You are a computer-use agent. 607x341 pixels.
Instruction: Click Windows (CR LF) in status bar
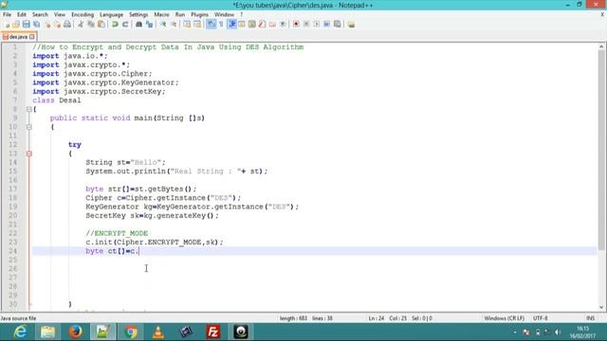tap(504, 318)
